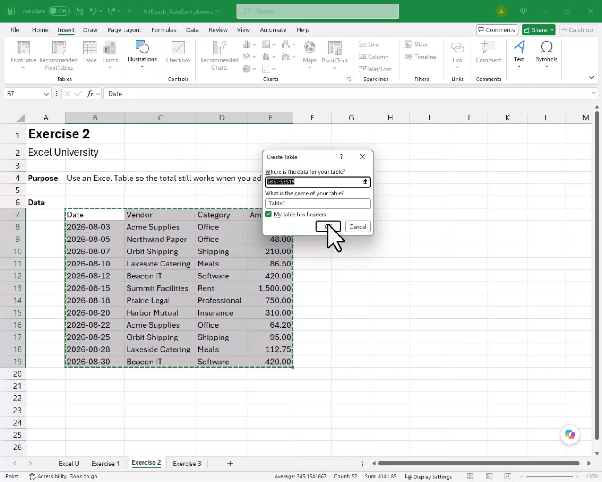Image resolution: width=602 pixels, height=482 pixels.
Task: Click the PivotTable icon in the ribbon
Action: (23, 48)
